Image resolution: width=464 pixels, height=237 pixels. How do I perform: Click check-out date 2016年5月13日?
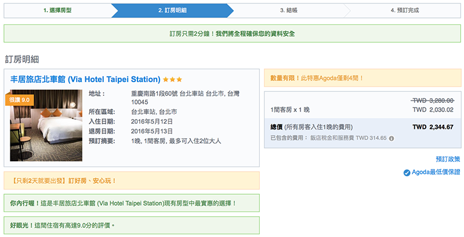(152, 131)
